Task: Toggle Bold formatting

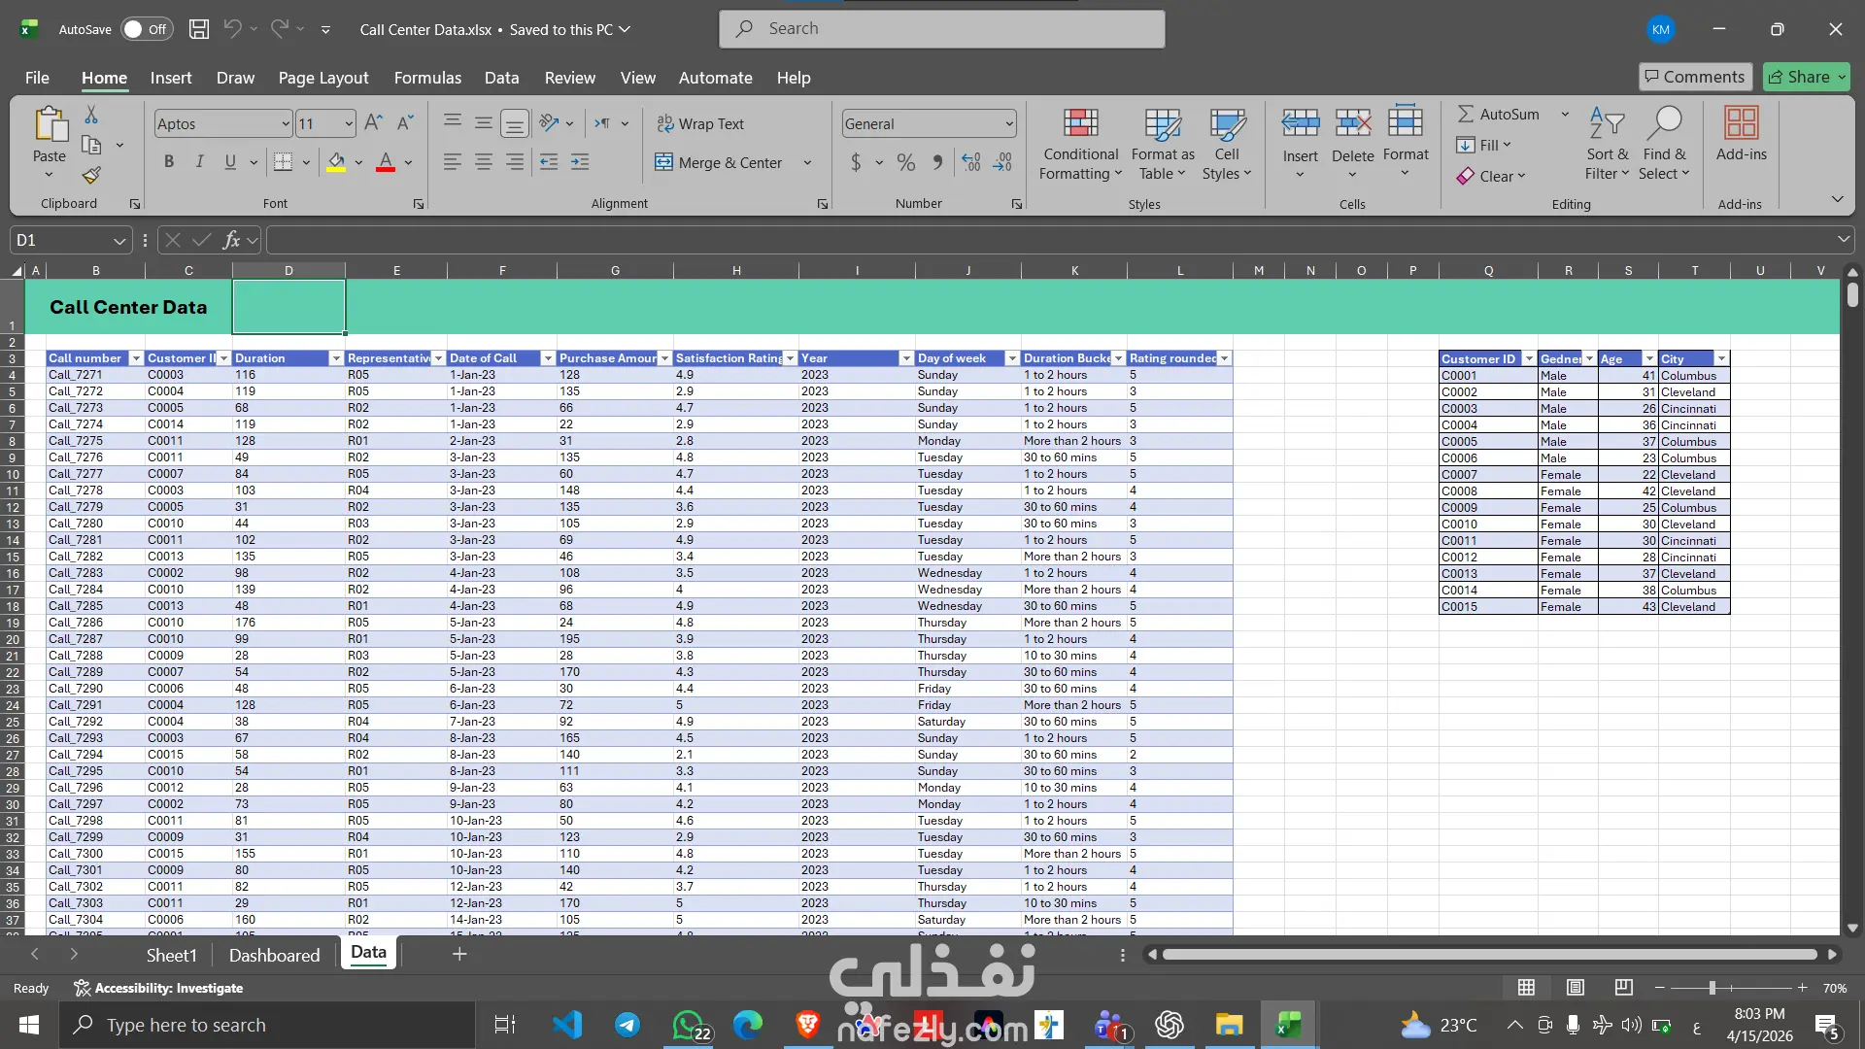Action: 169,162
